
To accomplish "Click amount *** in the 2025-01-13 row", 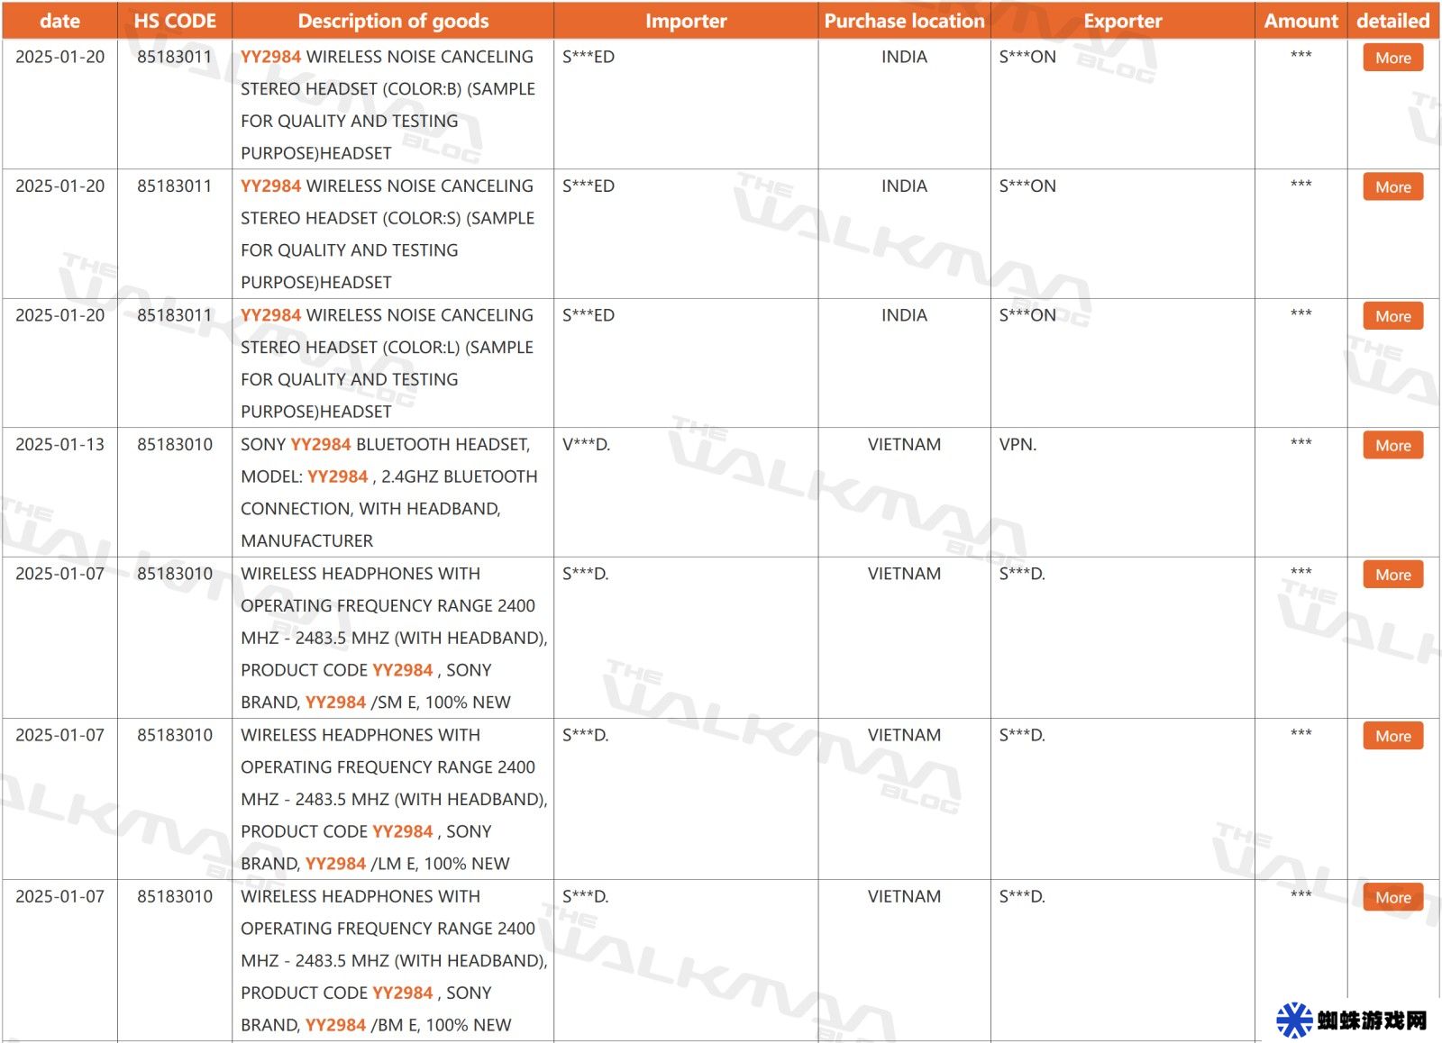I will point(1301,442).
